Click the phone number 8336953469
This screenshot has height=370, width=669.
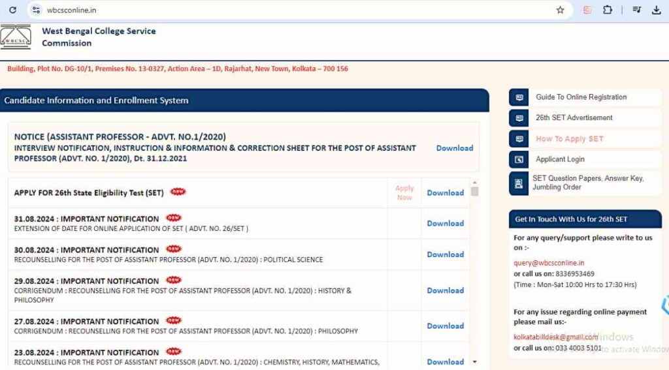tap(575, 274)
